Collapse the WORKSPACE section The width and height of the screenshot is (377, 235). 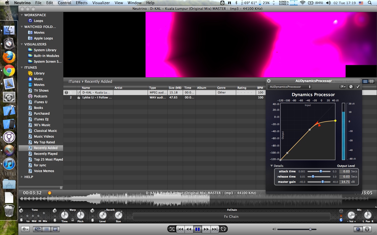tap(22, 15)
